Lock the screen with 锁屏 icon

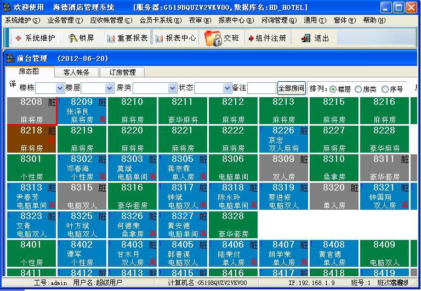click(73, 38)
